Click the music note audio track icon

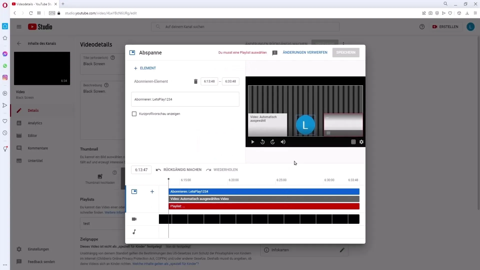(134, 232)
